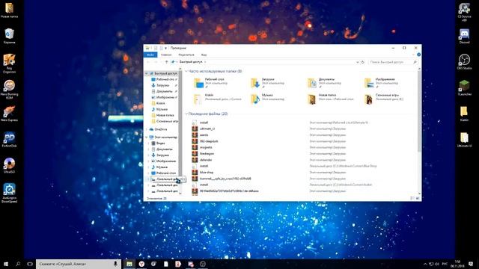Viewport: 479px width, 269px height.
Task: Collapse the Этот компьютер tree node
Action: 147,137
